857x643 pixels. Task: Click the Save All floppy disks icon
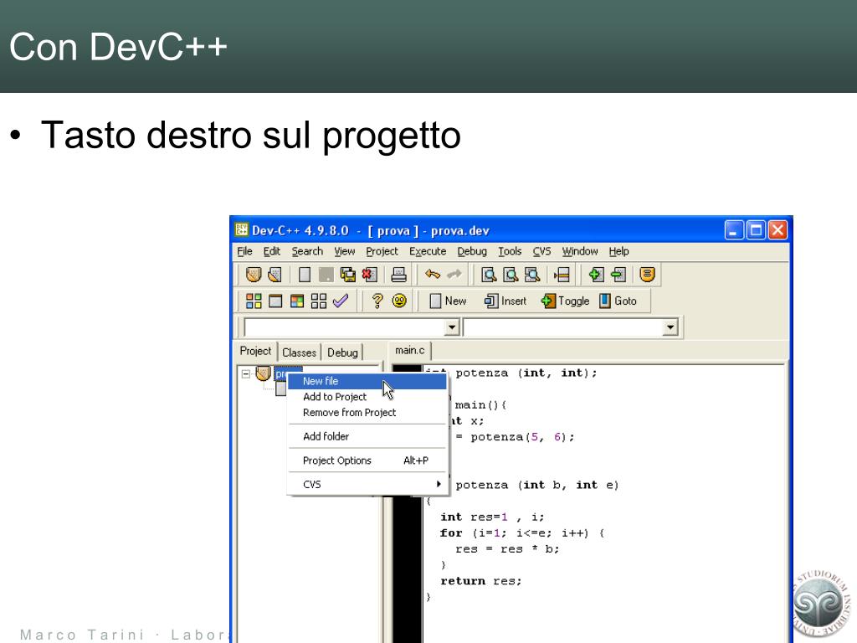(x=347, y=275)
